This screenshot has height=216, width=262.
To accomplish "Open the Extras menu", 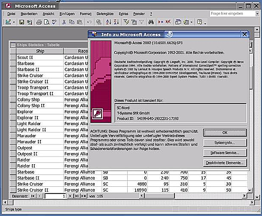I will (x=124, y=14).
